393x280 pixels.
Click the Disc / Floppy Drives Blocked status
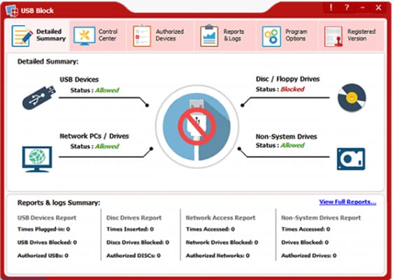[x=292, y=89]
